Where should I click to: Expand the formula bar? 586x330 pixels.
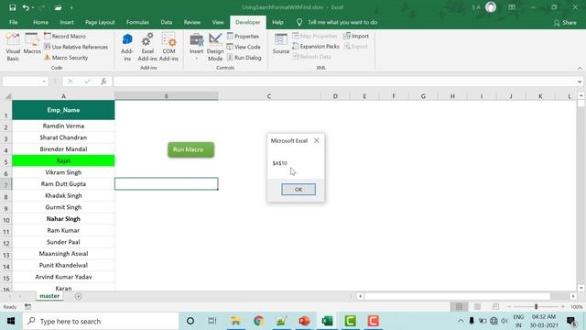pyautogui.click(x=580, y=82)
